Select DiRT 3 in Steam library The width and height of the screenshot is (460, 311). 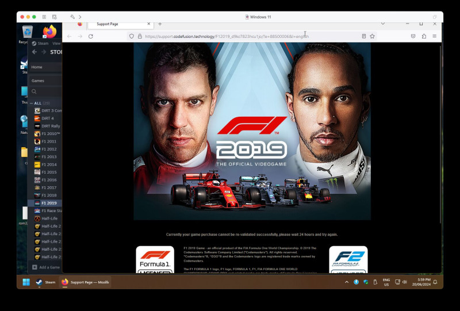point(48,110)
